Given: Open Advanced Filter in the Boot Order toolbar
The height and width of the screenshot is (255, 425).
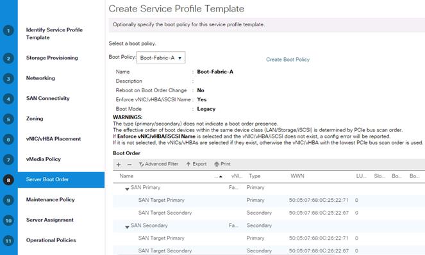Looking at the screenshot, I should pos(158,164).
